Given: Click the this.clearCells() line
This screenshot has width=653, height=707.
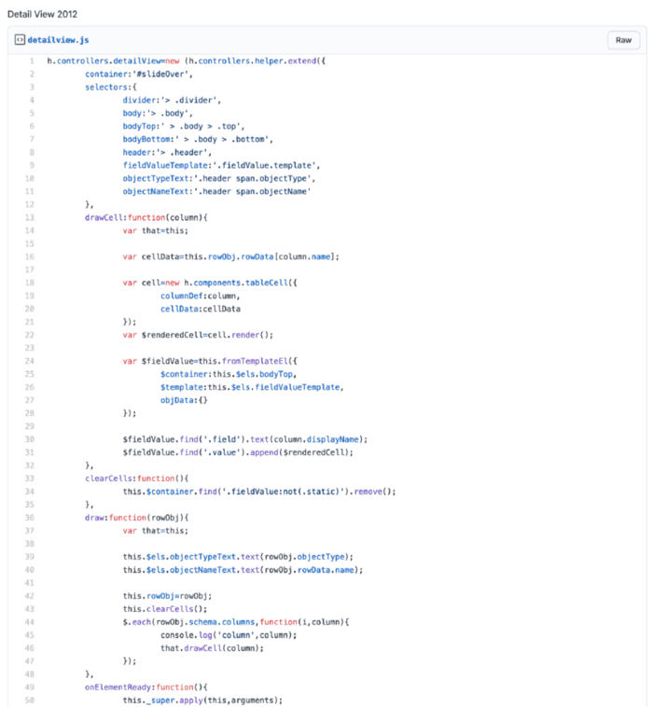Looking at the screenshot, I should [x=165, y=609].
